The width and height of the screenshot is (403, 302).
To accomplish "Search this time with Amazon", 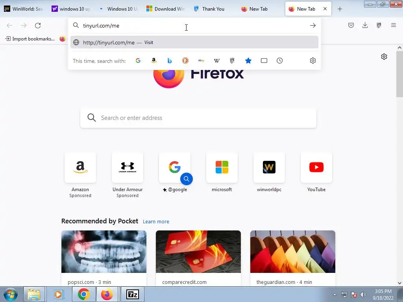I will click(x=154, y=61).
